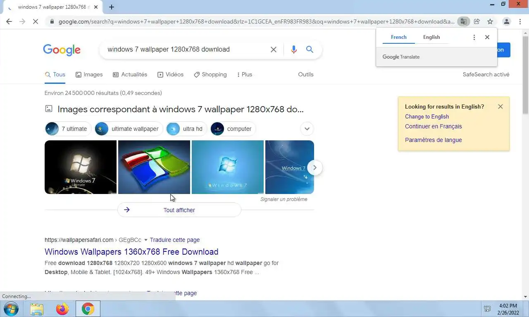Go back to the previous page

coord(9,21)
